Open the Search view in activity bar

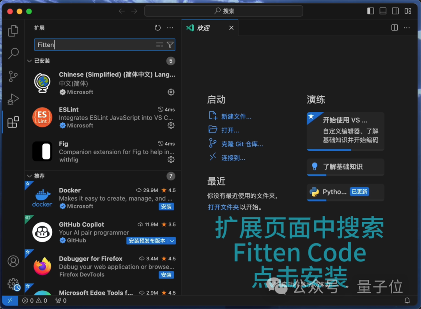pyautogui.click(x=13, y=53)
